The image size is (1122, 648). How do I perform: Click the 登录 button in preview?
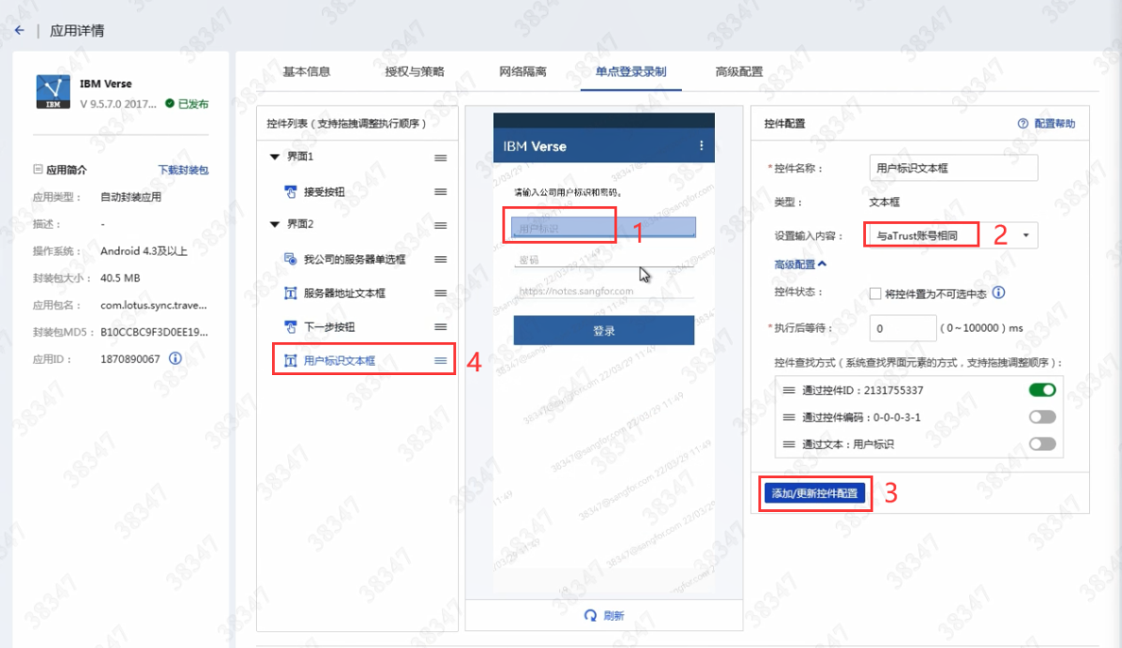(x=604, y=330)
